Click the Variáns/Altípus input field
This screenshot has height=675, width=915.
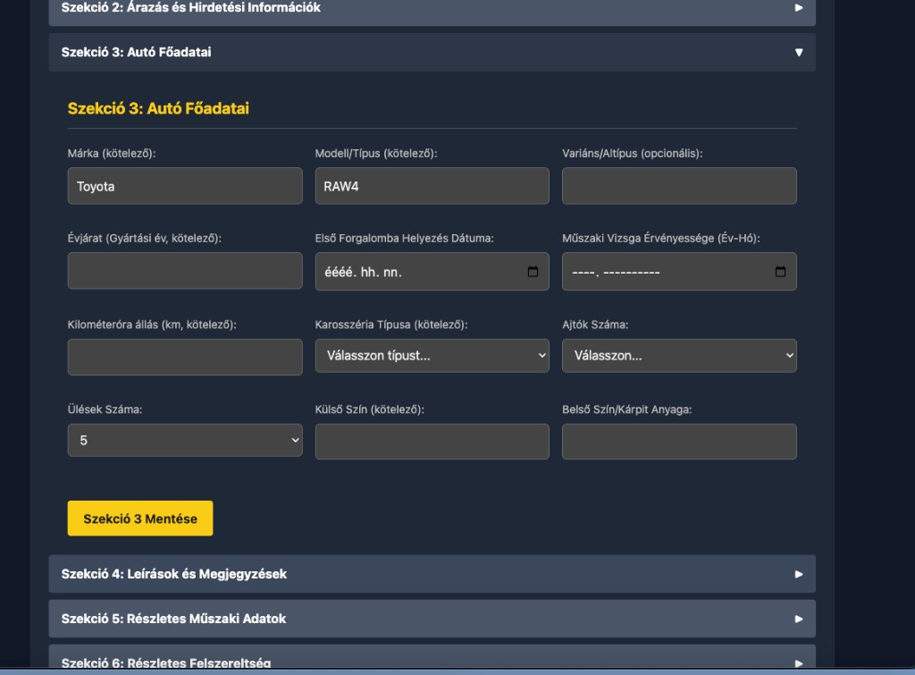click(679, 186)
